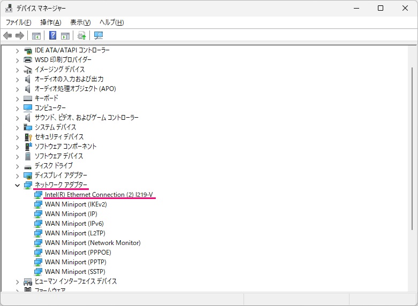The image size is (418, 306).
Task: Expand the ディスプレイ アダプター node
Action: point(17,175)
